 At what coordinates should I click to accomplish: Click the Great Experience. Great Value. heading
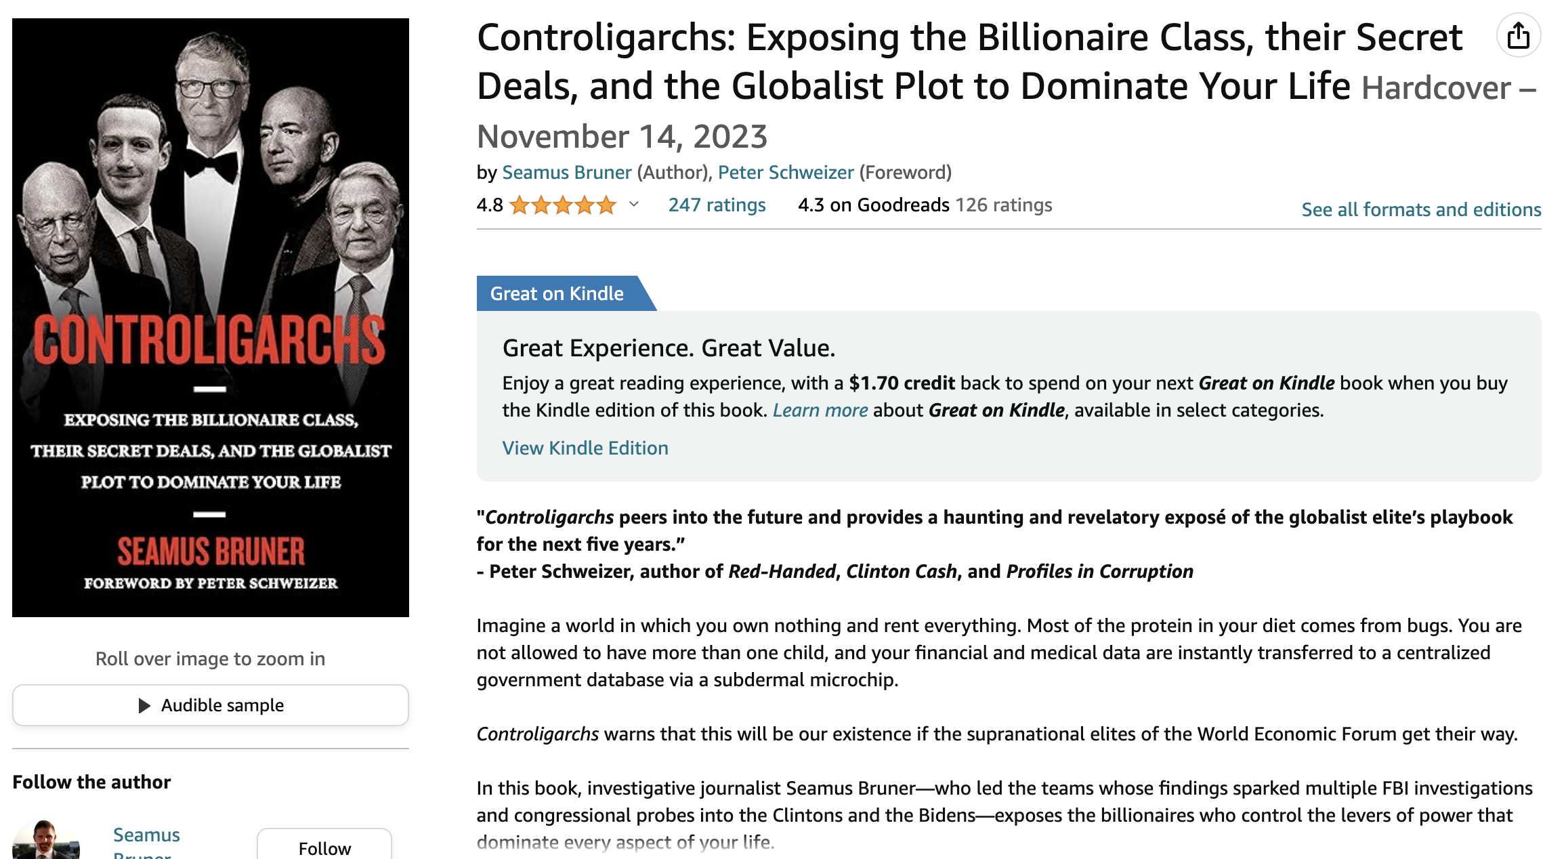click(669, 348)
